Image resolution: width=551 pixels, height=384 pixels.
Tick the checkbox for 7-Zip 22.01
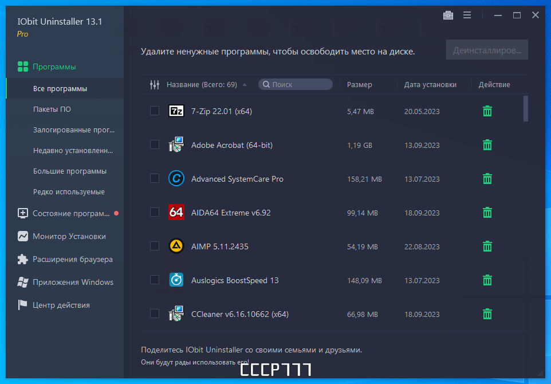(155, 111)
